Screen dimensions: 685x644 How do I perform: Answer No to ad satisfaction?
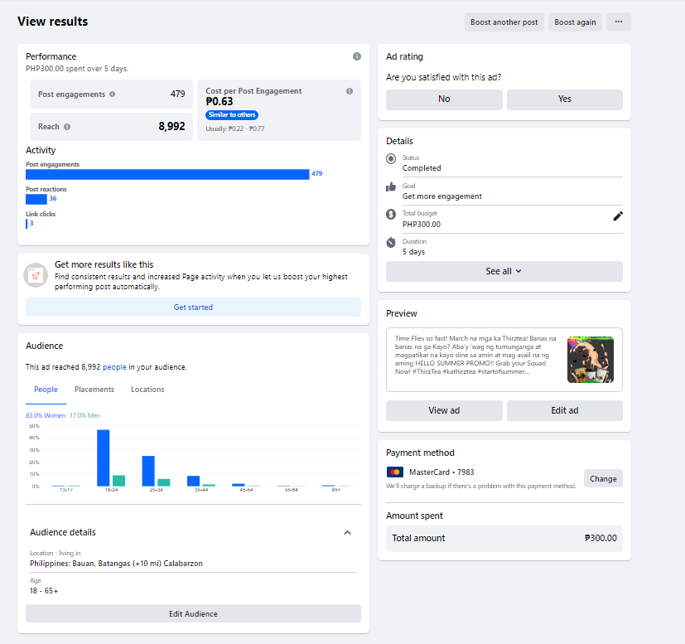(444, 99)
